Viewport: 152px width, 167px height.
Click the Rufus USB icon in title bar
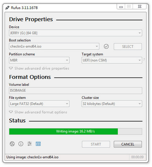[7, 8]
